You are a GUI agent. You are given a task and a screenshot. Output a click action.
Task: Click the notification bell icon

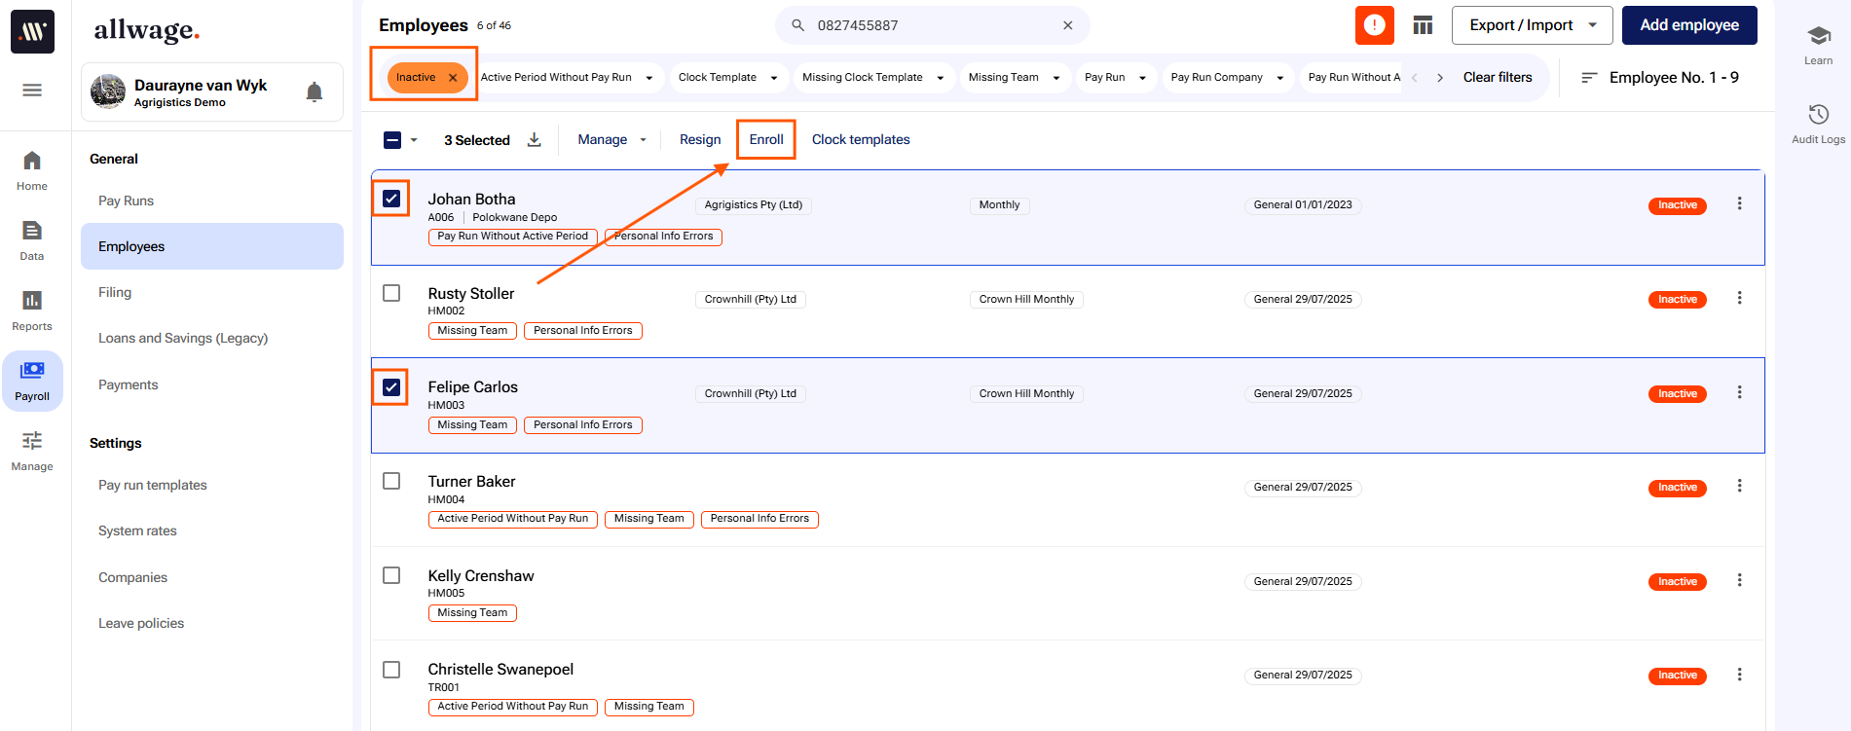[314, 92]
